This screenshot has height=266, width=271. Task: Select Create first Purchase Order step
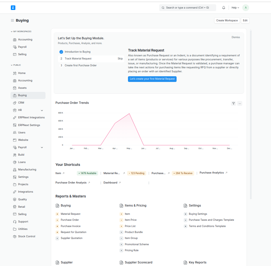[x=80, y=65]
